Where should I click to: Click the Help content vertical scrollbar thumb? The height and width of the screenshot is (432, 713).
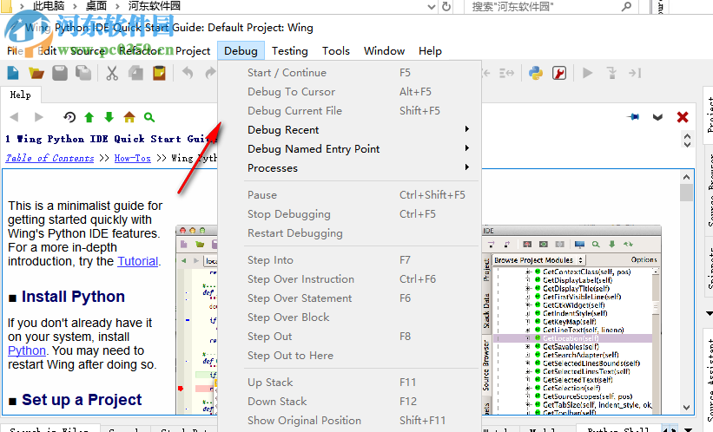[687, 192]
